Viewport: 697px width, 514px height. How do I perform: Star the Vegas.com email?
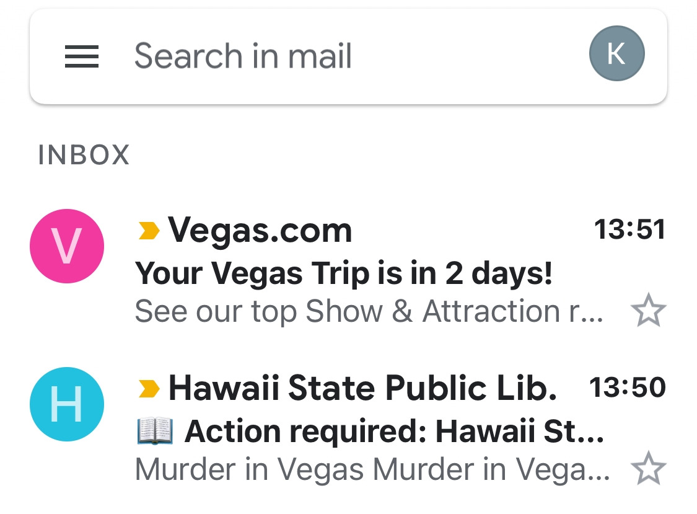(x=649, y=310)
